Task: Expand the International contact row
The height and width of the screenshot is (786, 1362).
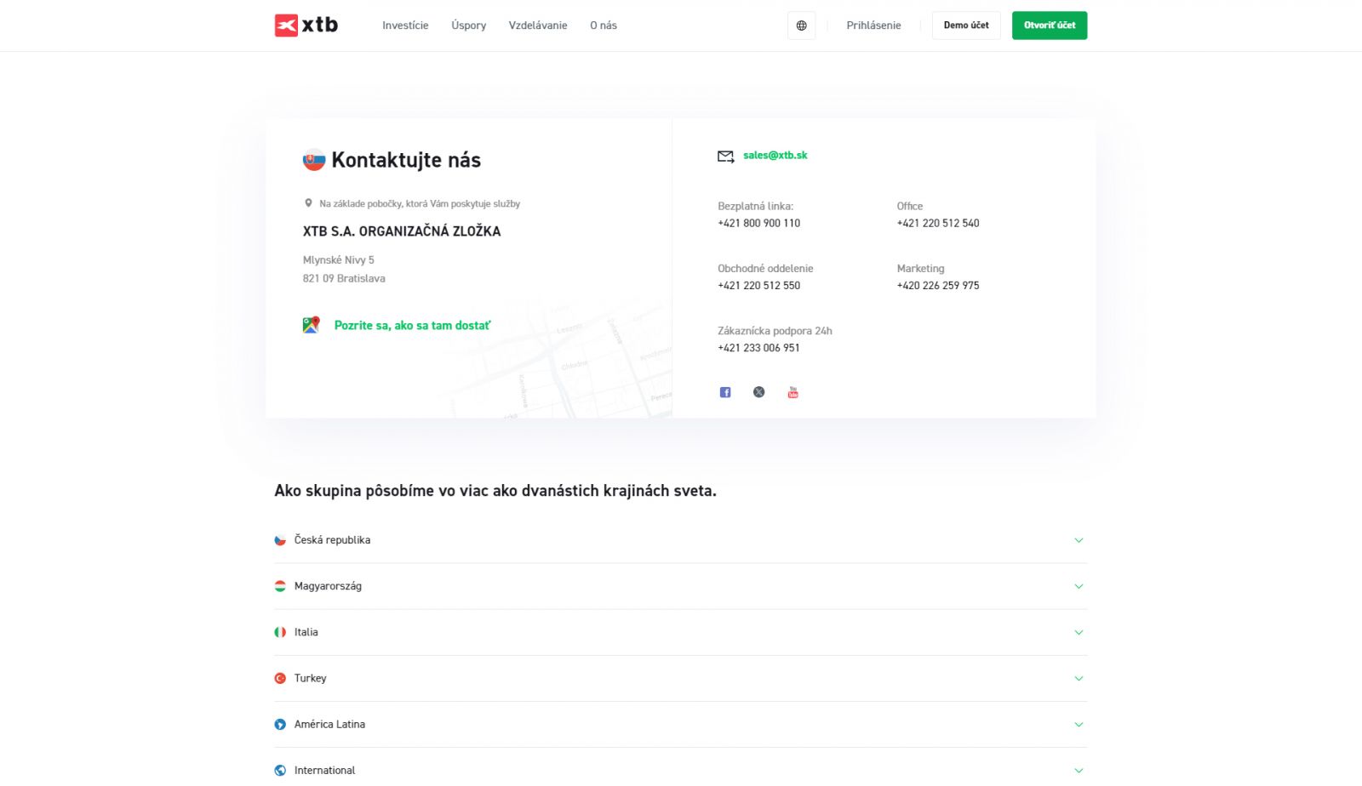Action: (324, 770)
